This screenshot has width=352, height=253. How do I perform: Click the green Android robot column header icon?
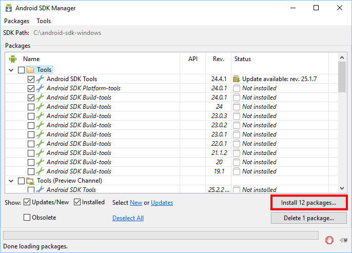click(x=13, y=59)
